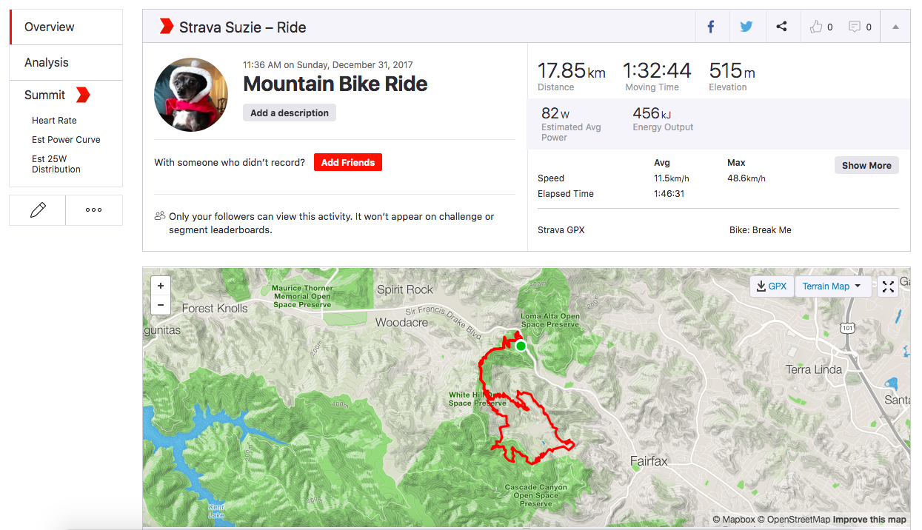Give kudos with the thumbs-up
The image size is (922, 530).
click(x=815, y=26)
